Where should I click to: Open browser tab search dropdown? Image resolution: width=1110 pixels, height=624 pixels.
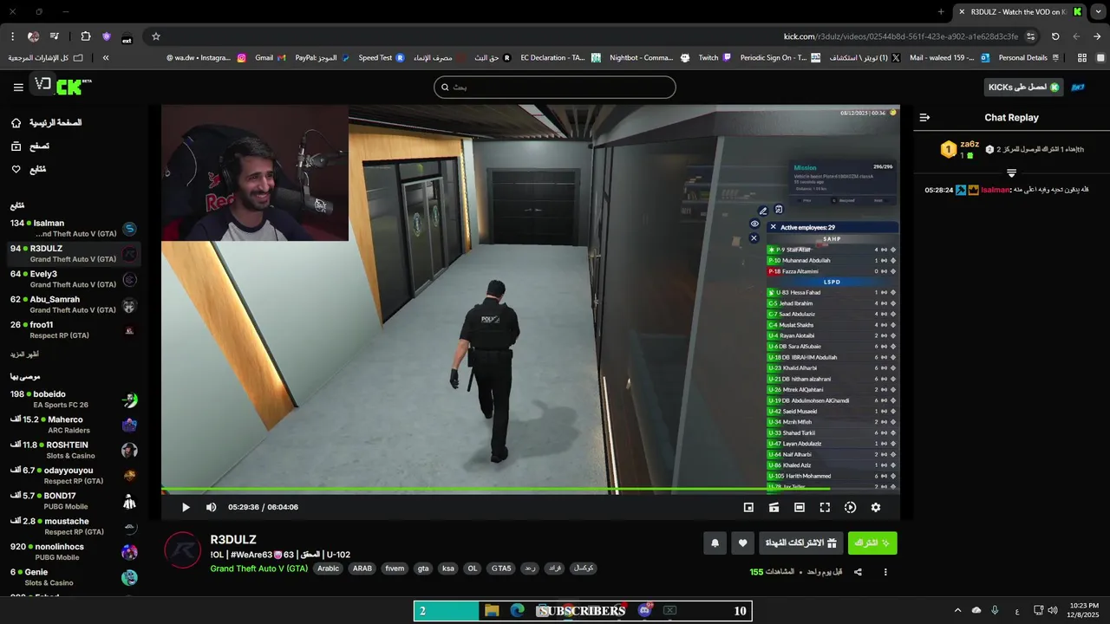1099,12
